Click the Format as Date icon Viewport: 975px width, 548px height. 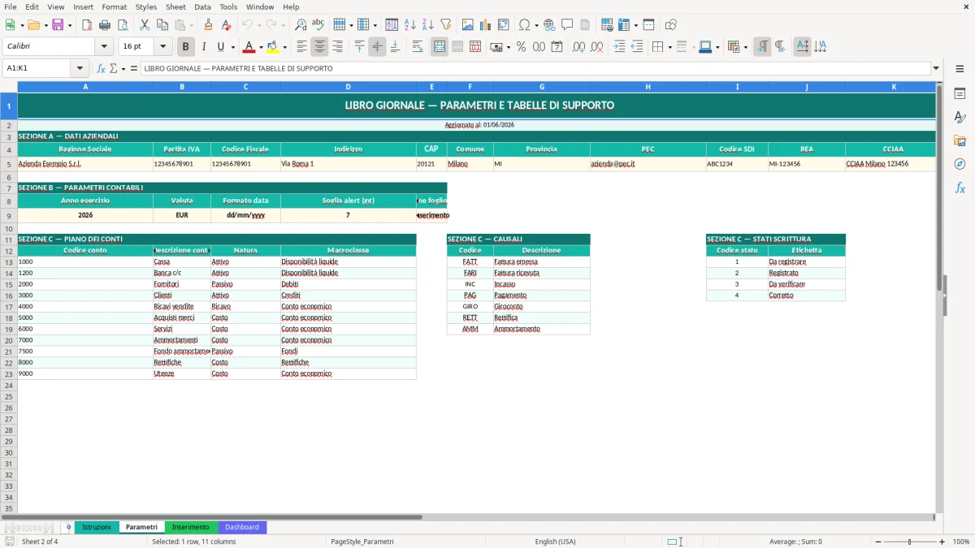pos(557,47)
